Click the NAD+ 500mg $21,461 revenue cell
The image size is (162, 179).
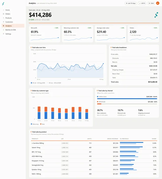pos(116,174)
